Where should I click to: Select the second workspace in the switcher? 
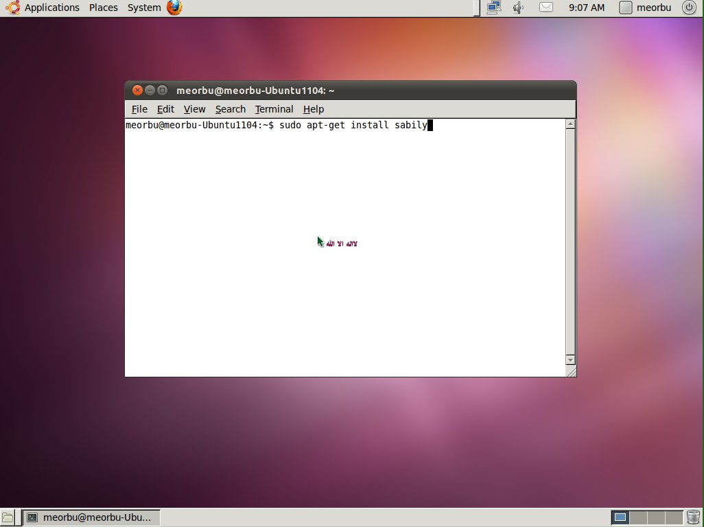(x=638, y=517)
